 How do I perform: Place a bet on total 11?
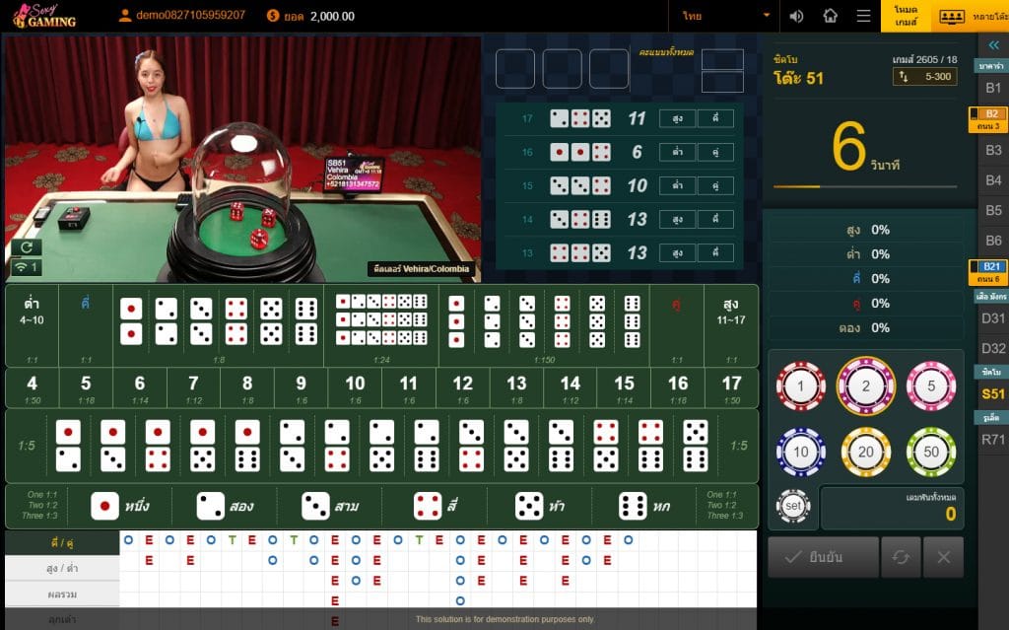click(x=408, y=386)
